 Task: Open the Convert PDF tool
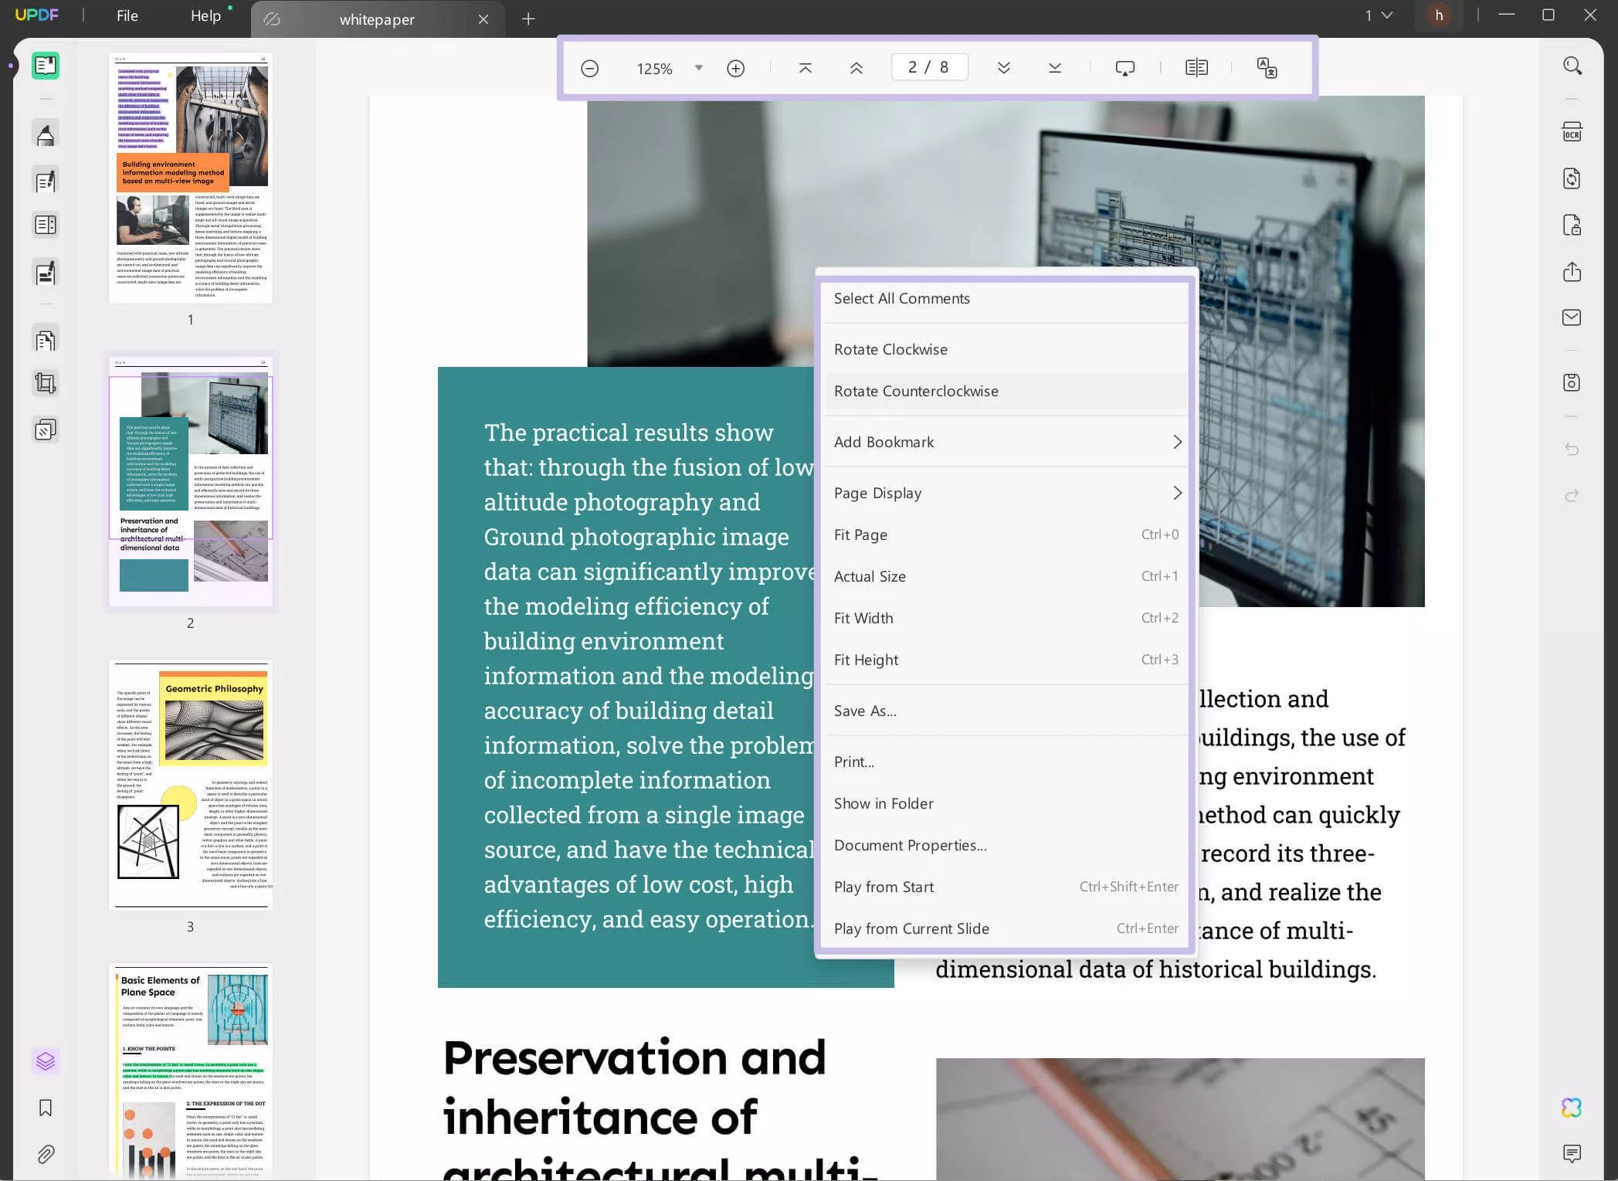pyautogui.click(x=1572, y=178)
